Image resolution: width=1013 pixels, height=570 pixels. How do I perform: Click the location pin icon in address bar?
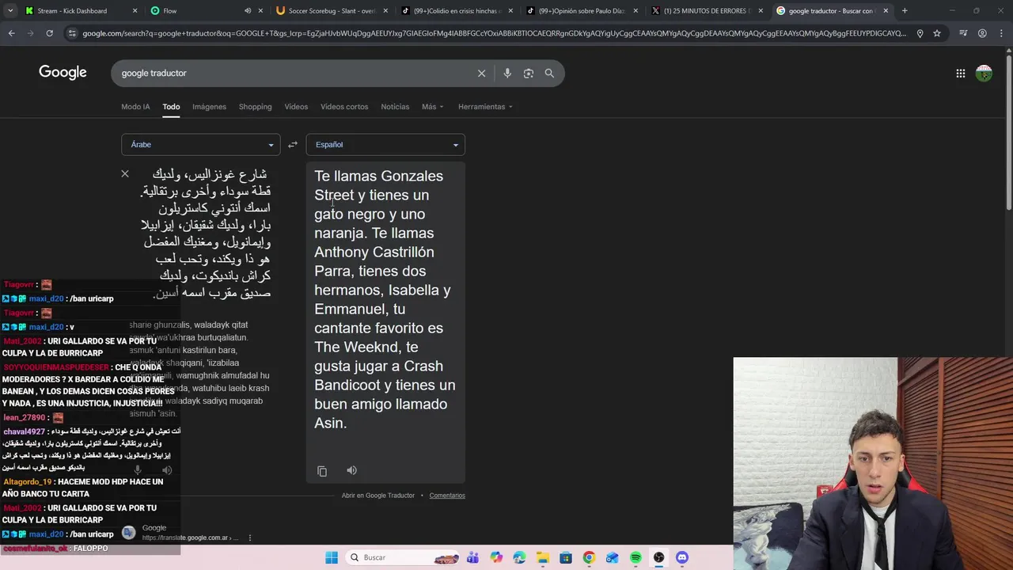(x=920, y=33)
